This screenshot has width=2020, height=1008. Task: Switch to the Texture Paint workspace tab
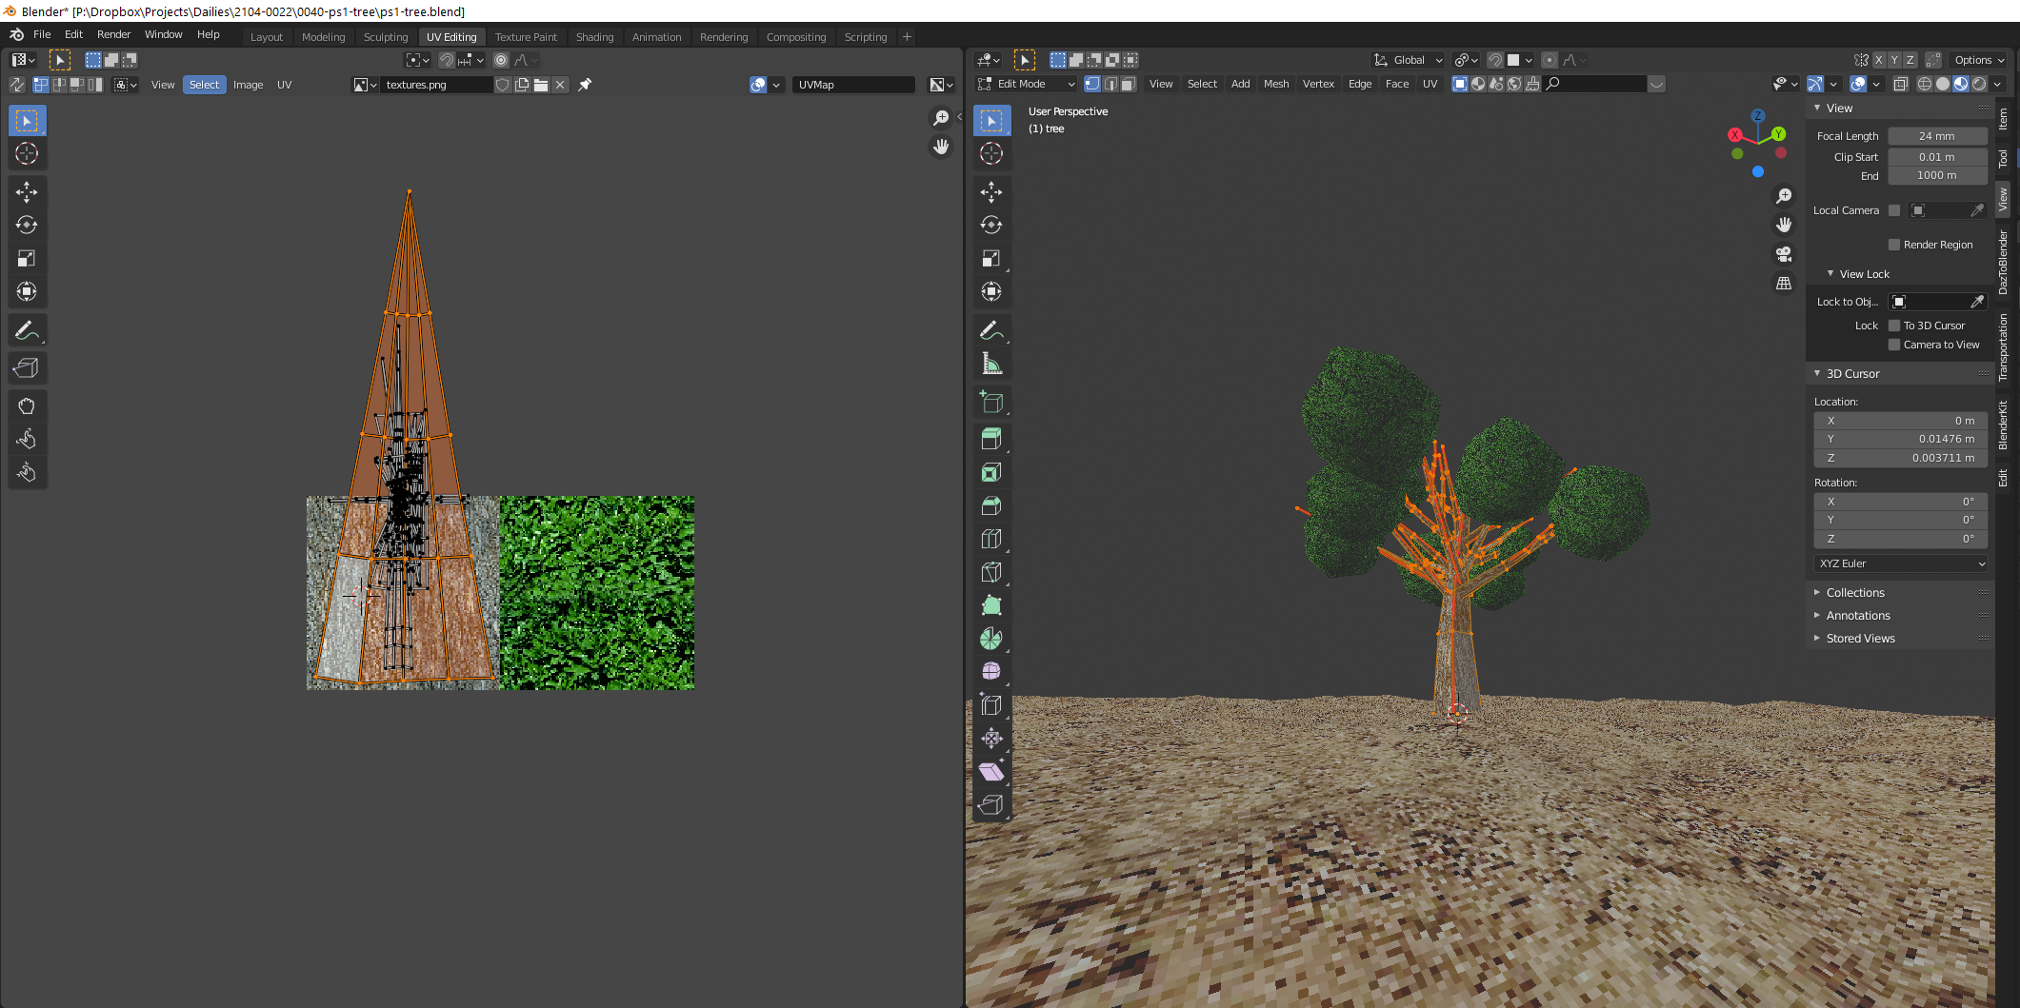[526, 37]
